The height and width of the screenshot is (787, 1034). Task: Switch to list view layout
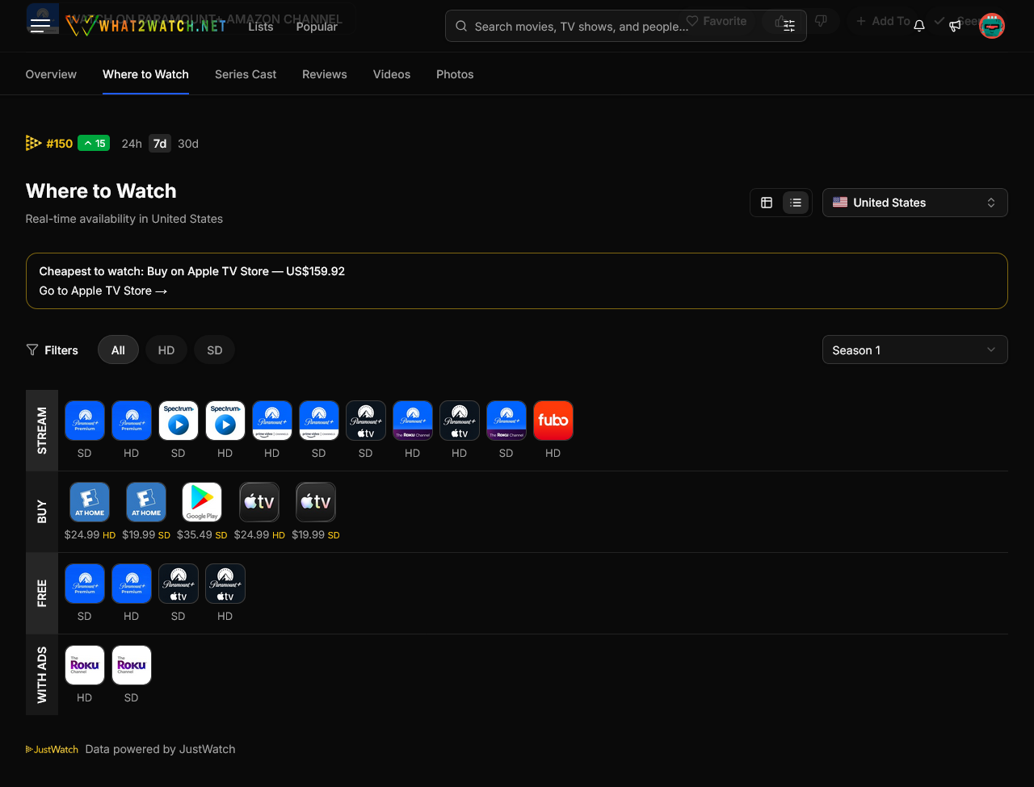click(796, 203)
